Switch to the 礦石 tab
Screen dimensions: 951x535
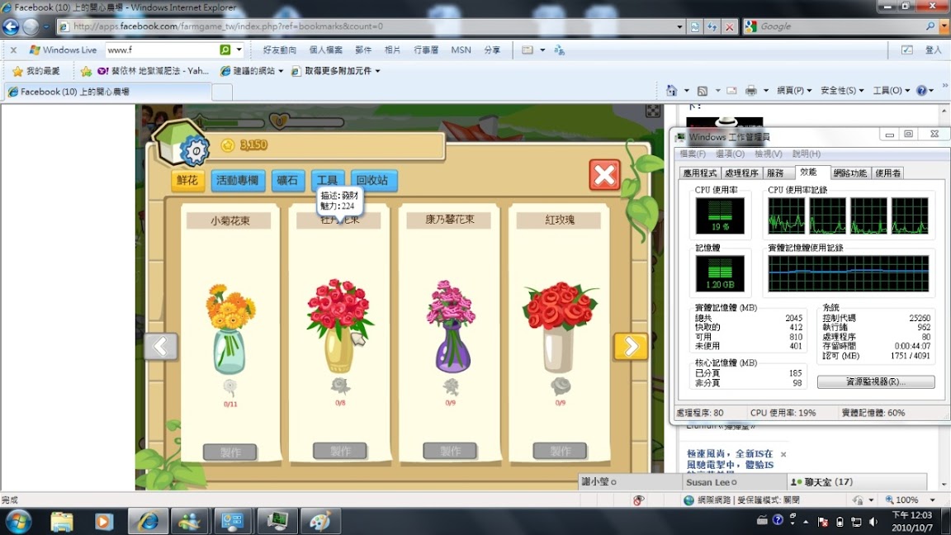click(x=287, y=180)
